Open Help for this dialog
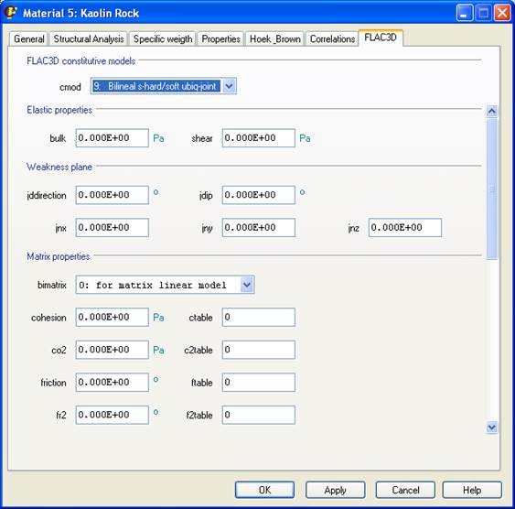The image size is (515, 509). click(472, 490)
